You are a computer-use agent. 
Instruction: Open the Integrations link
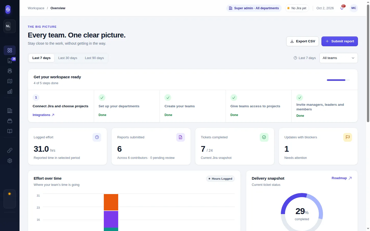tap(43, 115)
